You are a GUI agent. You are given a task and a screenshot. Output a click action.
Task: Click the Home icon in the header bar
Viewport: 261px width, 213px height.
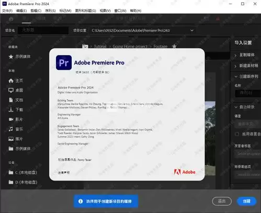tap(11, 19)
